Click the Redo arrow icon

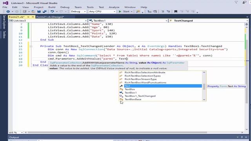[61, 11]
